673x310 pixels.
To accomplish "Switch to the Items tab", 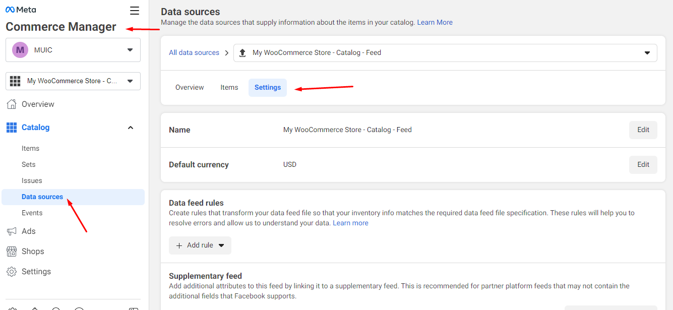I will pyautogui.click(x=229, y=88).
